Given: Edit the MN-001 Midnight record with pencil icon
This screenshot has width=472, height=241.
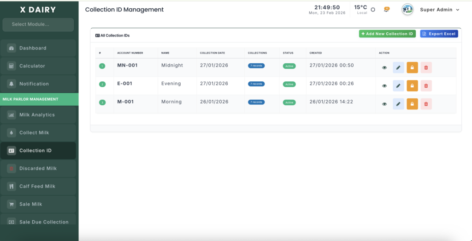Looking at the screenshot, I should click(x=398, y=68).
